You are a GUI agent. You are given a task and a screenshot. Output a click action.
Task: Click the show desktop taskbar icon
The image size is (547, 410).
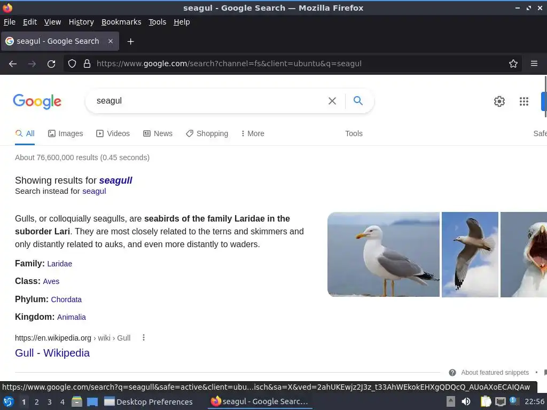coord(92,401)
